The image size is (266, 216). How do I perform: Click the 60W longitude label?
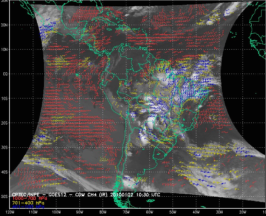click(x=149, y=212)
